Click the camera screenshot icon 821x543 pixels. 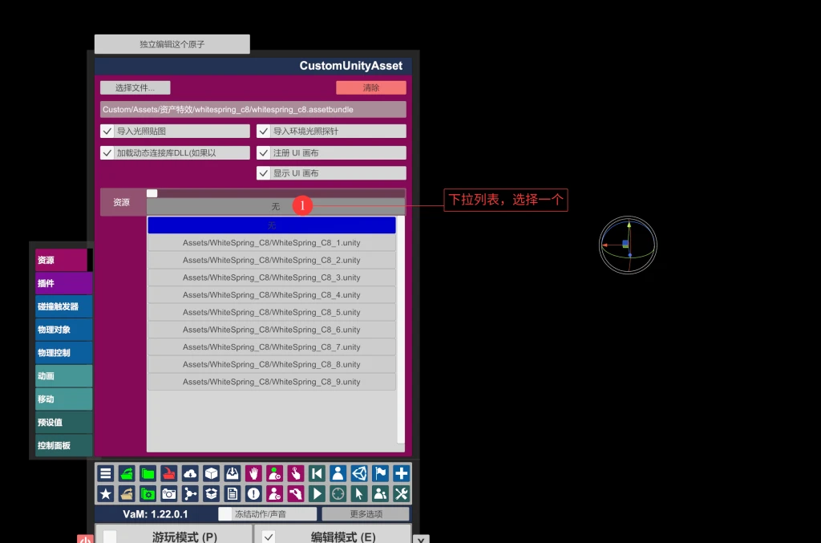tap(168, 493)
